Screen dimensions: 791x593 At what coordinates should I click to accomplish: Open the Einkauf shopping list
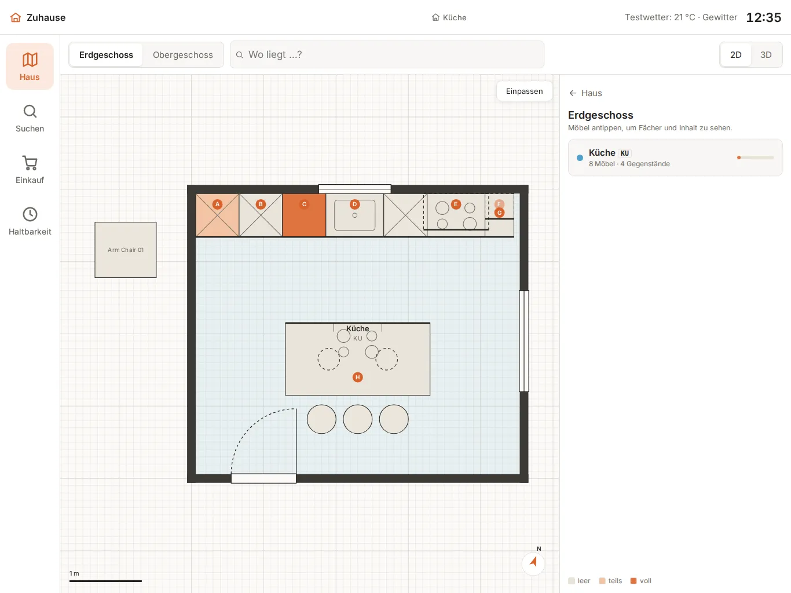(30, 170)
